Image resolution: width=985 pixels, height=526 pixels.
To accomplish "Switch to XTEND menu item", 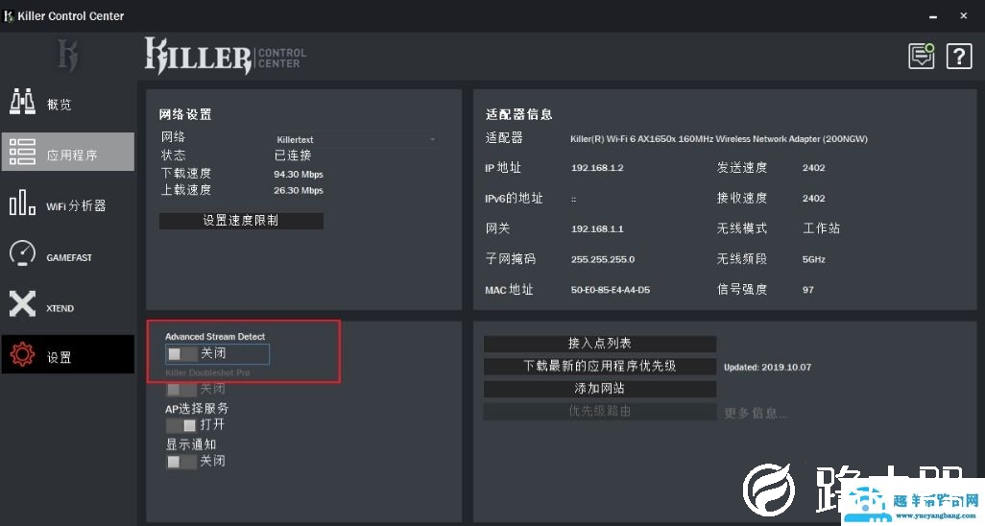I will [68, 305].
